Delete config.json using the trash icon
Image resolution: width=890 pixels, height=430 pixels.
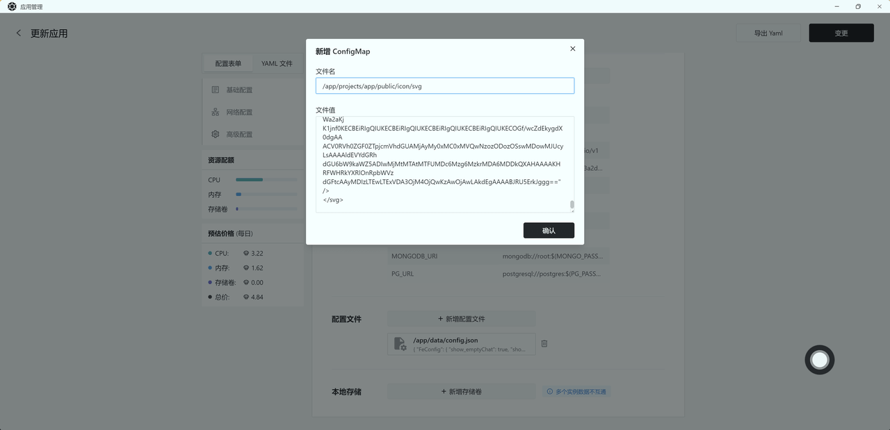(x=544, y=343)
